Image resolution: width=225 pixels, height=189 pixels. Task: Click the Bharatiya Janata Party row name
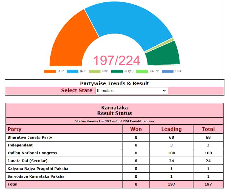click(x=30, y=137)
